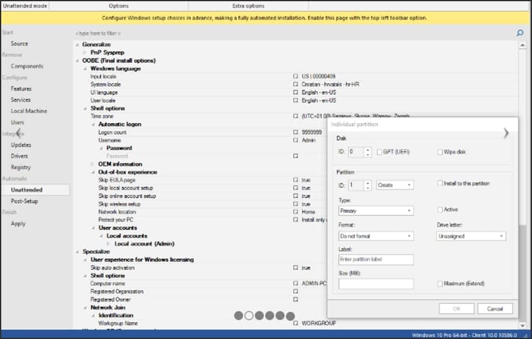Select the last carousel dot

[x=290, y=316]
